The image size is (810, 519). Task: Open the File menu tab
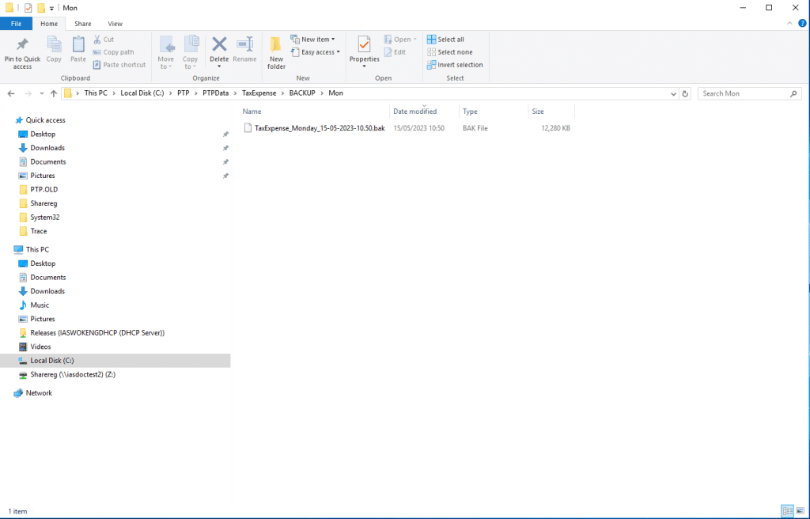pyautogui.click(x=16, y=24)
